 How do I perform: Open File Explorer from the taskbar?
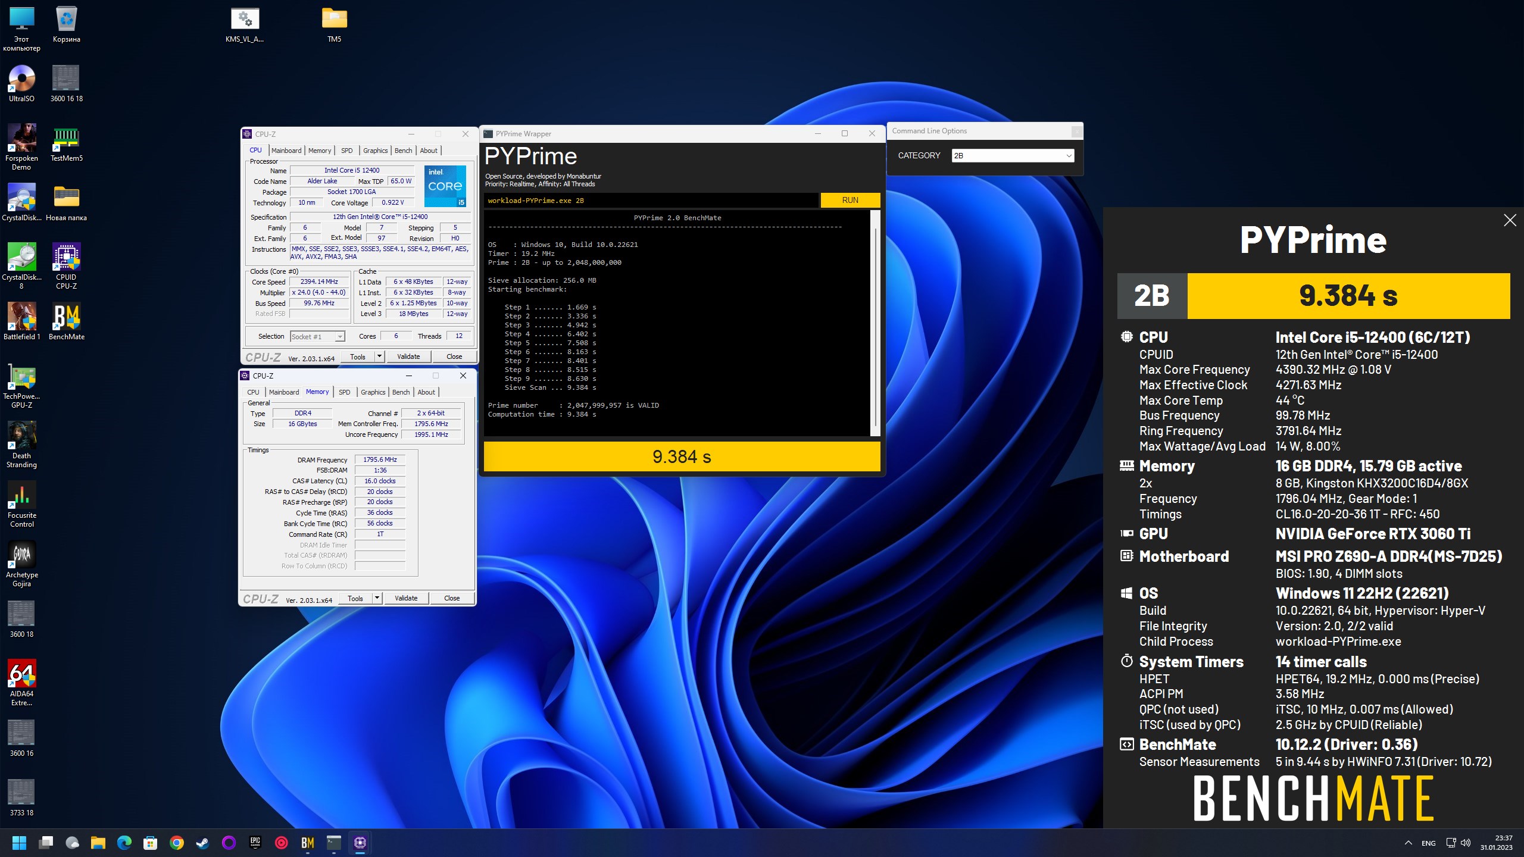tap(98, 843)
